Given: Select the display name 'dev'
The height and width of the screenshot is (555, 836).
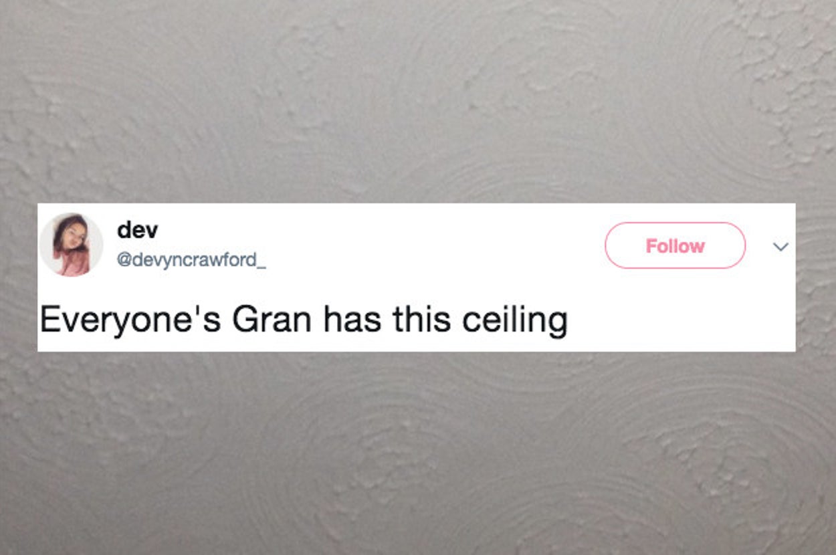Looking at the screenshot, I should 137,230.
